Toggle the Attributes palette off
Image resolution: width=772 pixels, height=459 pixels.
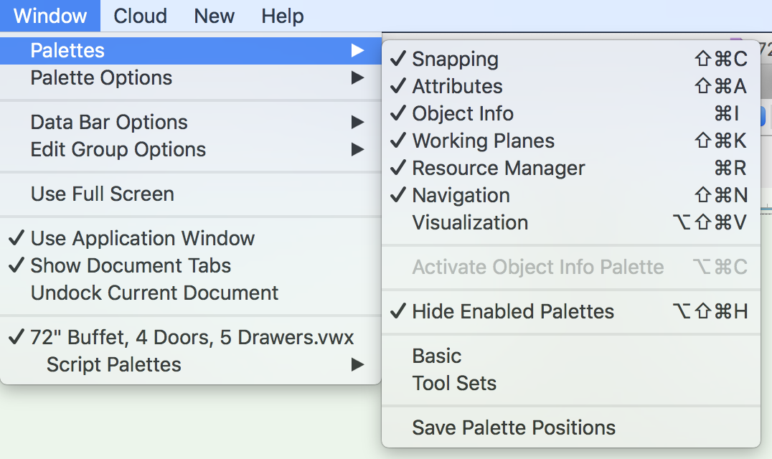tap(456, 86)
